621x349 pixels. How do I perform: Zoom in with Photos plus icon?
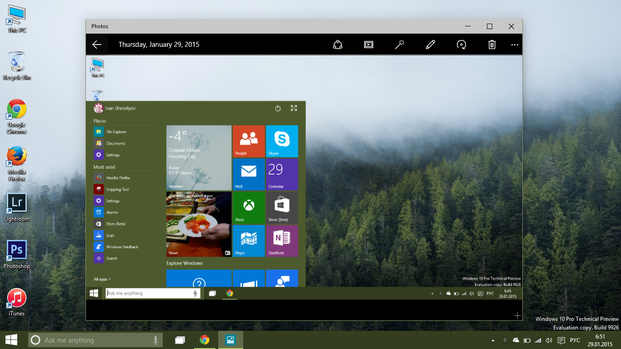(x=517, y=315)
